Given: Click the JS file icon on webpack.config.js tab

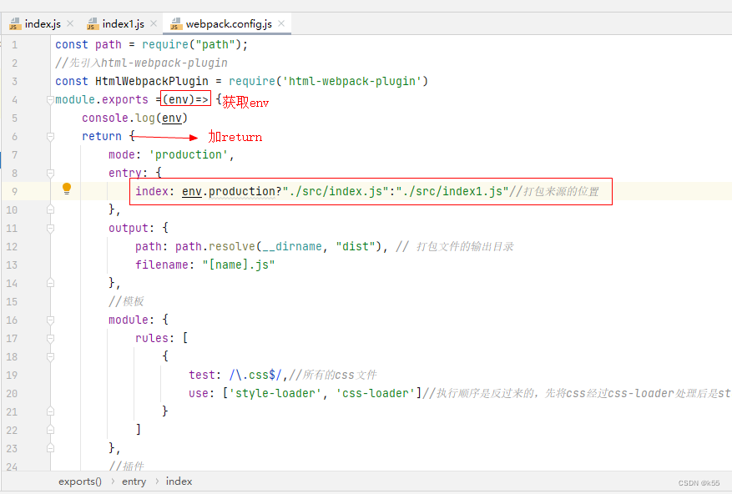Looking at the screenshot, I should (174, 24).
